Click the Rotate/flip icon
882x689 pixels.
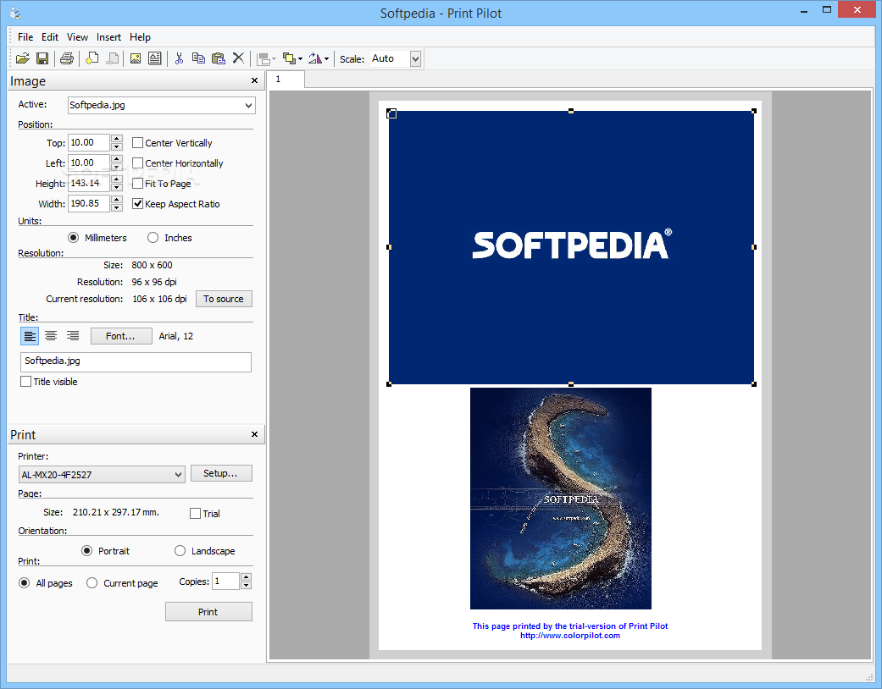tap(315, 58)
